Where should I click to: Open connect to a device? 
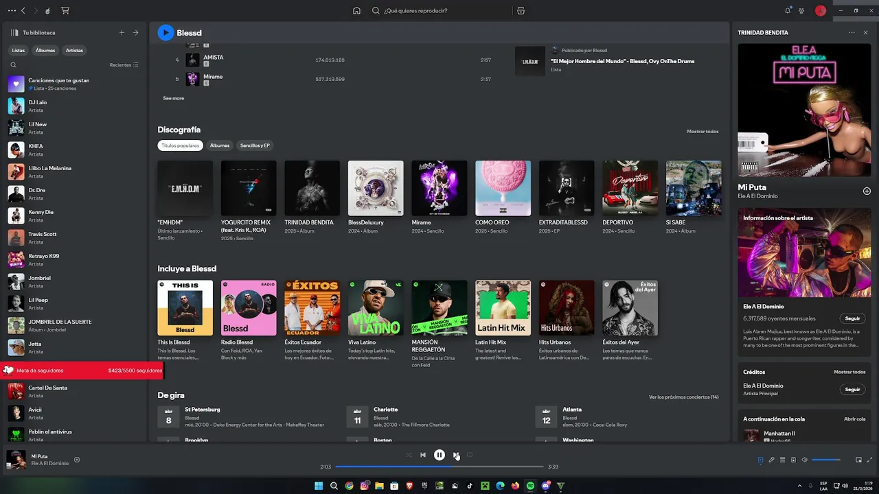tap(793, 460)
